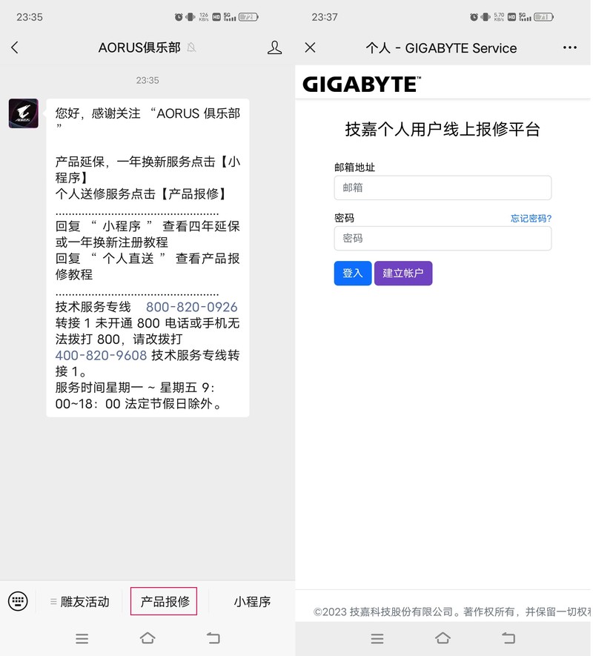Viewport: 593px width, 656px height.
Task: Open the 小程序 menu item
Action: [252, 601]
